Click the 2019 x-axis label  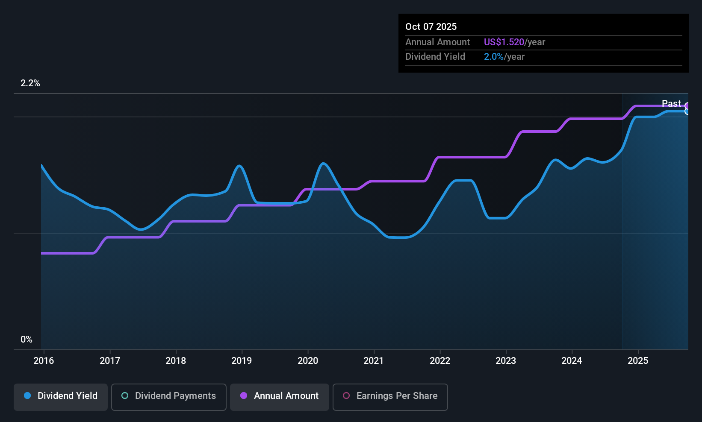[242, 360]
